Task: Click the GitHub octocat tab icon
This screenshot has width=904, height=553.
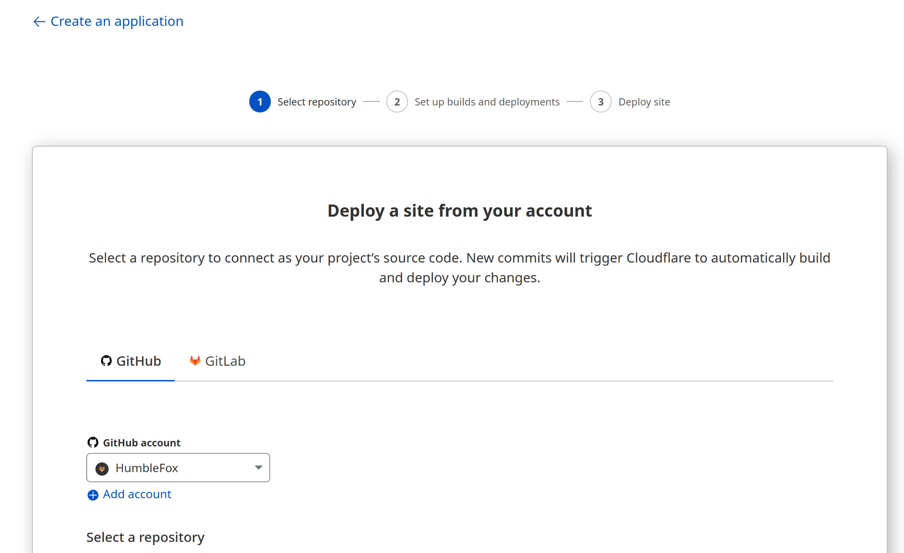Action: point(106,360)
